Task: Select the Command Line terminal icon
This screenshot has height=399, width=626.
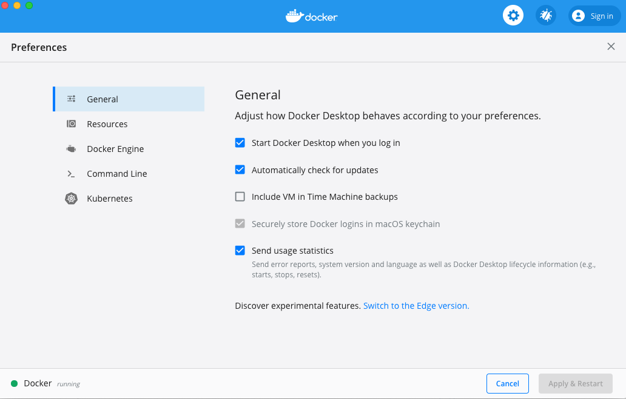Action: pos(72,173)
